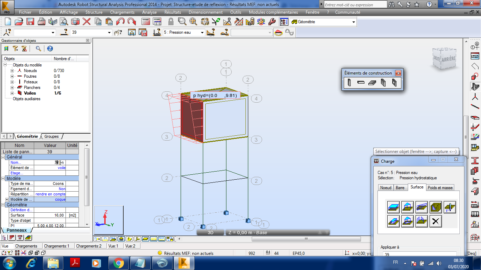Click the 3D view mode button
The width and height of the screenshot is (481, 270).
pyautogui.click(x=211, y=232)
